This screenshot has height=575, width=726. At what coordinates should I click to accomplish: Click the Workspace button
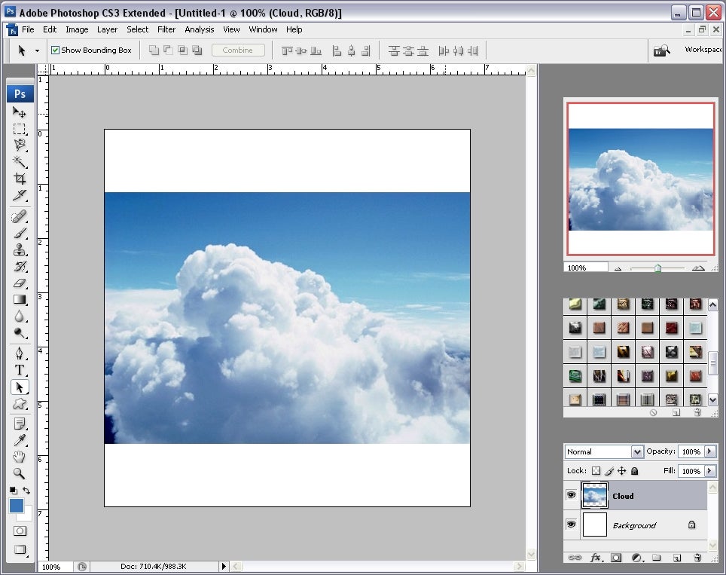tap(702, 50)
